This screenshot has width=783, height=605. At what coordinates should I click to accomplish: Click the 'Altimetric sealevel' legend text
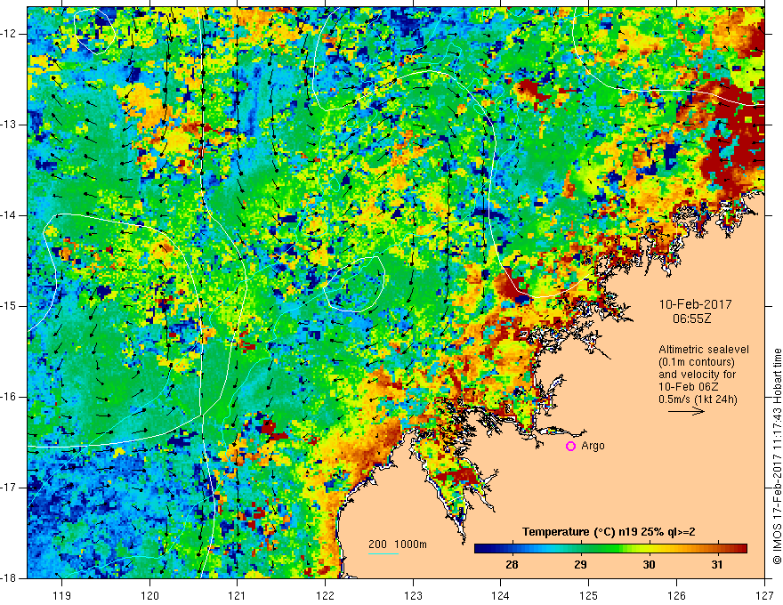click(x=704, y=350)
